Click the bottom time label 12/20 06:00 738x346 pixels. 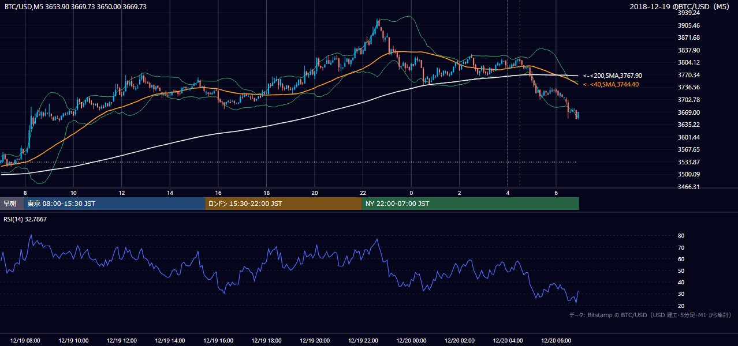tap(556, 341)
